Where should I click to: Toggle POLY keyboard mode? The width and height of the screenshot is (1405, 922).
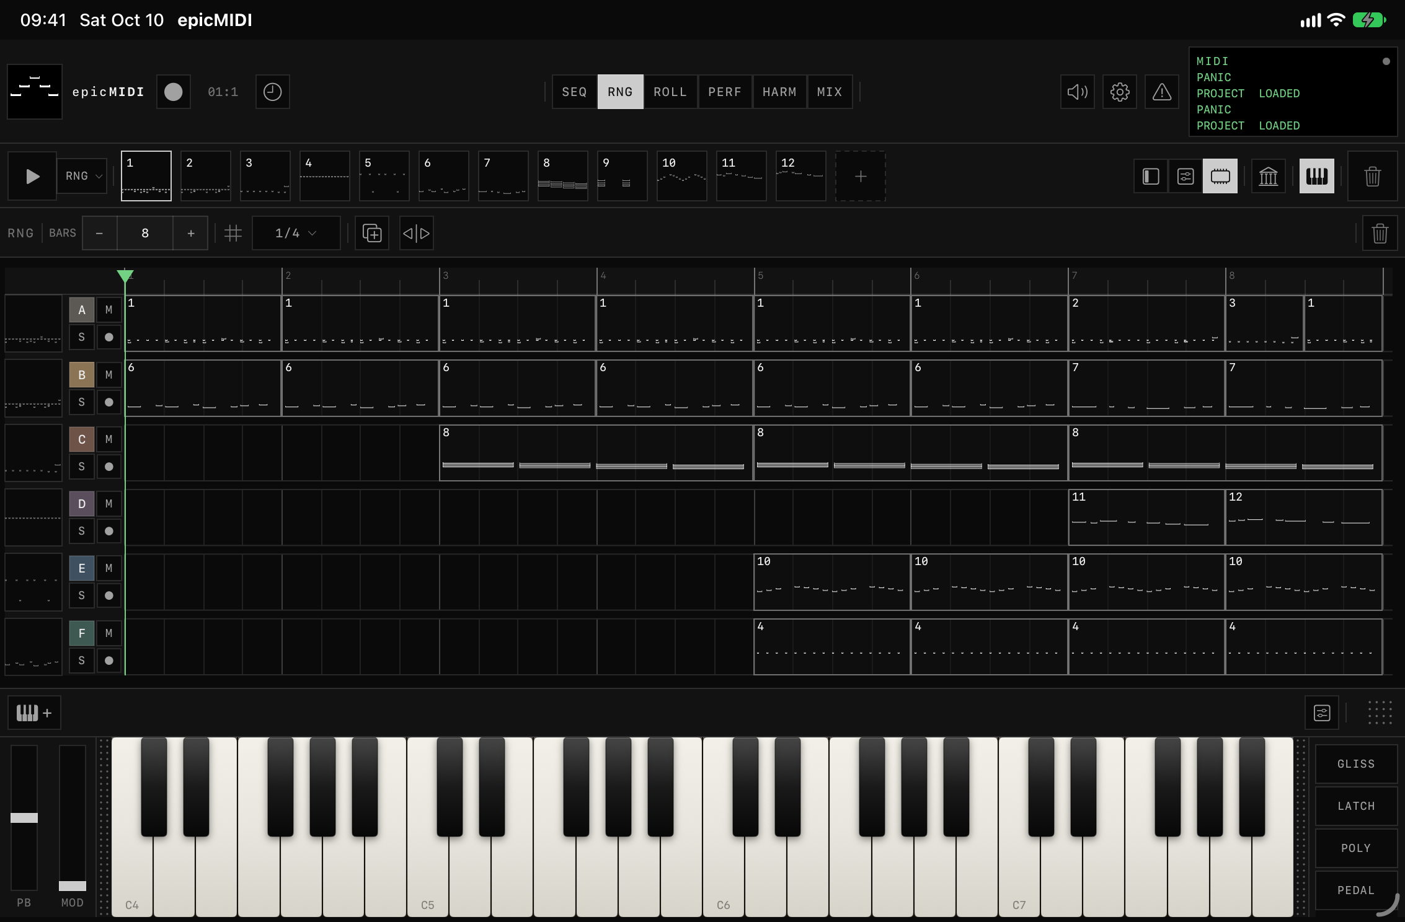pos(1356,848)
